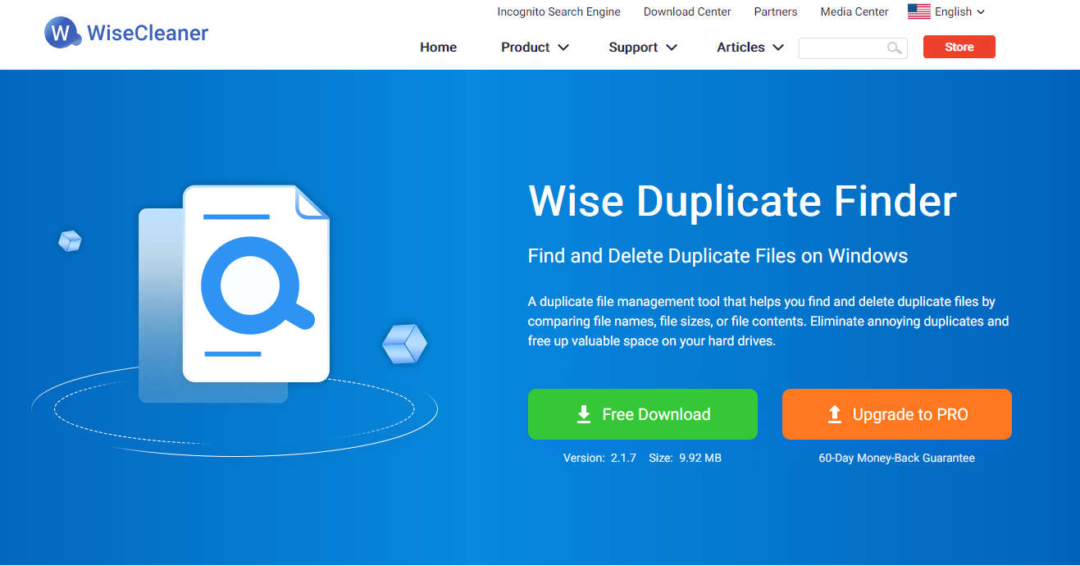Image resolution: width=1080 pixels, height=566 pixels.
Task: Click the WiseCleaner brand name text
Action: (148, 34)
